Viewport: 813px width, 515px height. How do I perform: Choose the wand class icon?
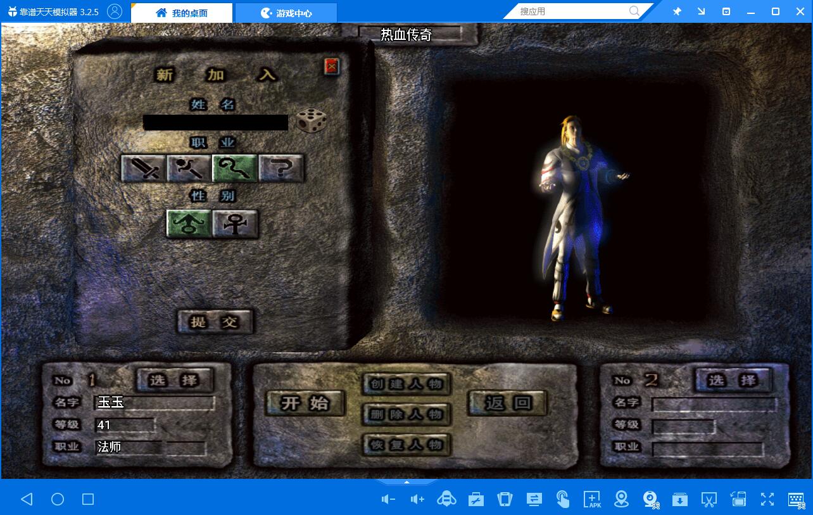[189, 168]
